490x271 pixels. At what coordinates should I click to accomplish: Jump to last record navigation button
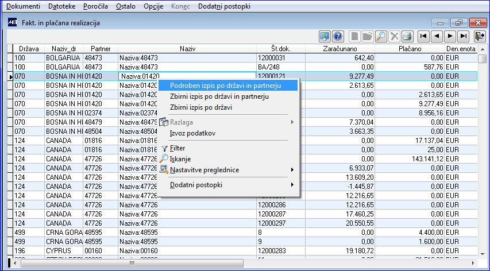pos(463,37)
